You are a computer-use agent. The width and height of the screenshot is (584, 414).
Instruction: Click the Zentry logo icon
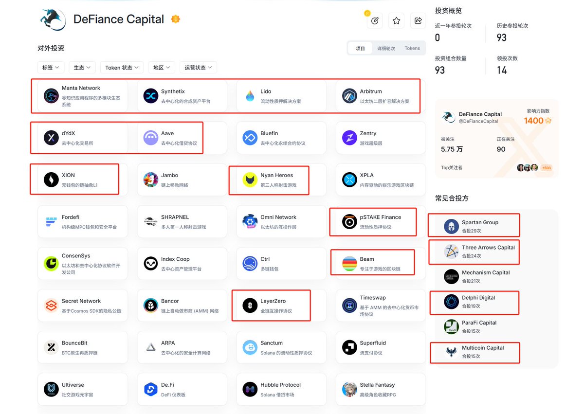tap(349, 138)
